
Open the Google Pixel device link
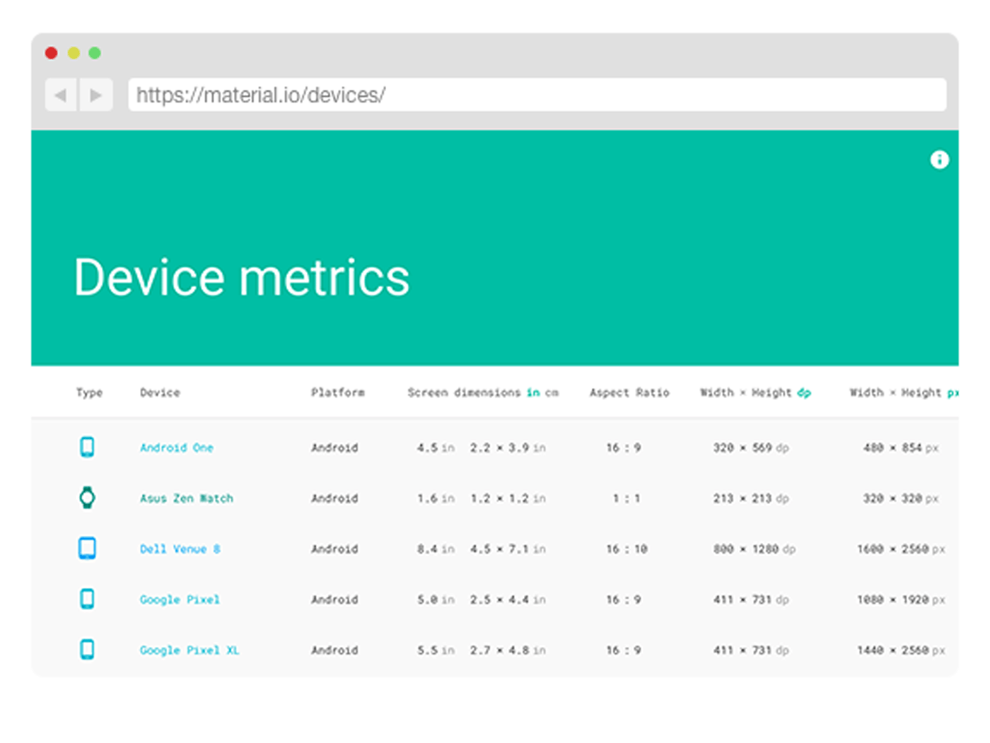pyautogui.click(x=180, y=599)
